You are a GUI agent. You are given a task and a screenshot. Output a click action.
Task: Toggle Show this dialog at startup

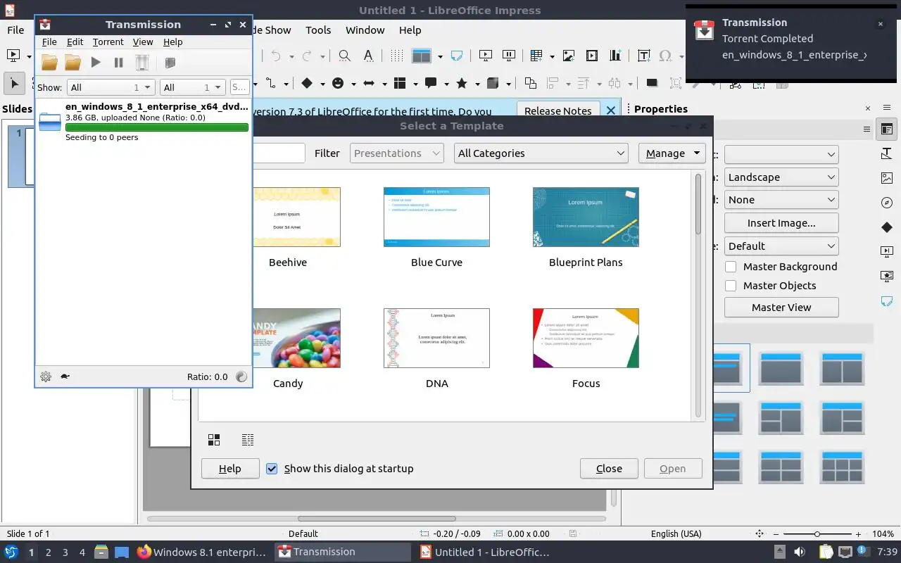272,469
